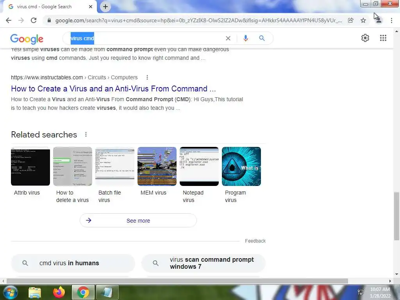Image resolution: width=400 pixels, height=300 pixels.
Task: Search virus scan command prompt windows 7
Action: [x=203, y=263]
